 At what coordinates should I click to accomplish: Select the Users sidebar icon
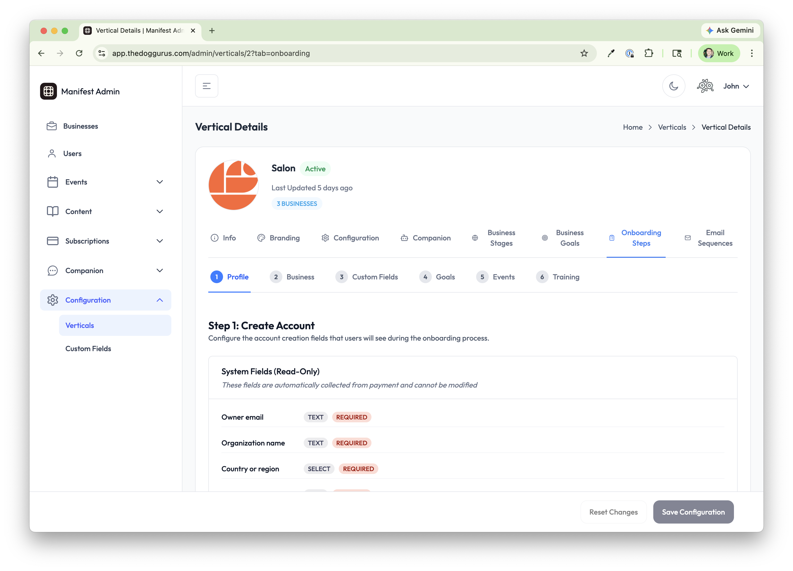pos(52,153)
